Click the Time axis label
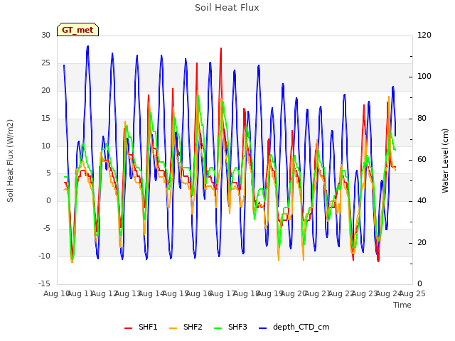The width and height of the screenshot is (455, 341). click(x=402, y=305)
